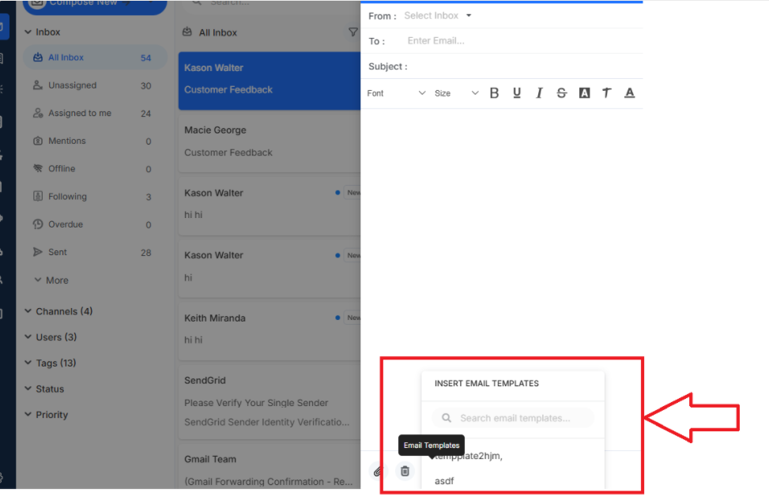This screenshot has width=769, height=504.
Task: Open the From Select Inbox dropdown
Action: 438,16
